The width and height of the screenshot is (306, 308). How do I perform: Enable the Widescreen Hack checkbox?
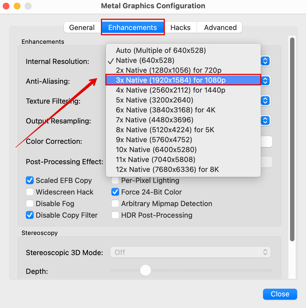(30, 192)
